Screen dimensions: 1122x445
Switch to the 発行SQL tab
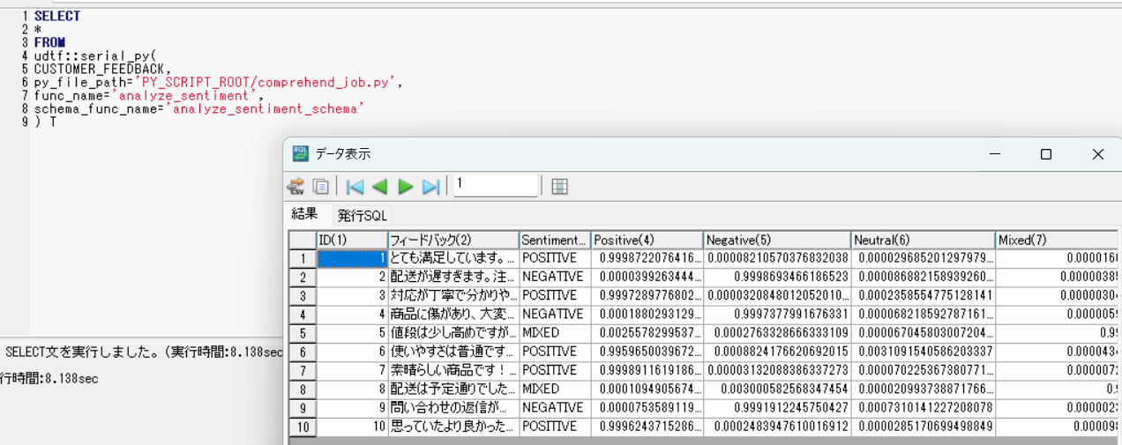[x=362, y=215]
